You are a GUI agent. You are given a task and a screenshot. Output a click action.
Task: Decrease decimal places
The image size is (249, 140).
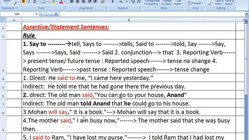click(139, 2)
